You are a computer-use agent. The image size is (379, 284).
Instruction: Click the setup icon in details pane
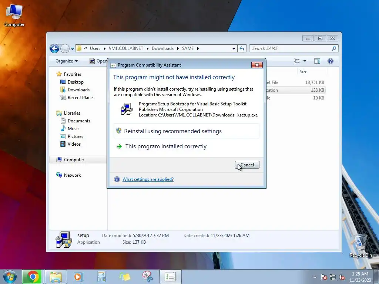(64, 239)
